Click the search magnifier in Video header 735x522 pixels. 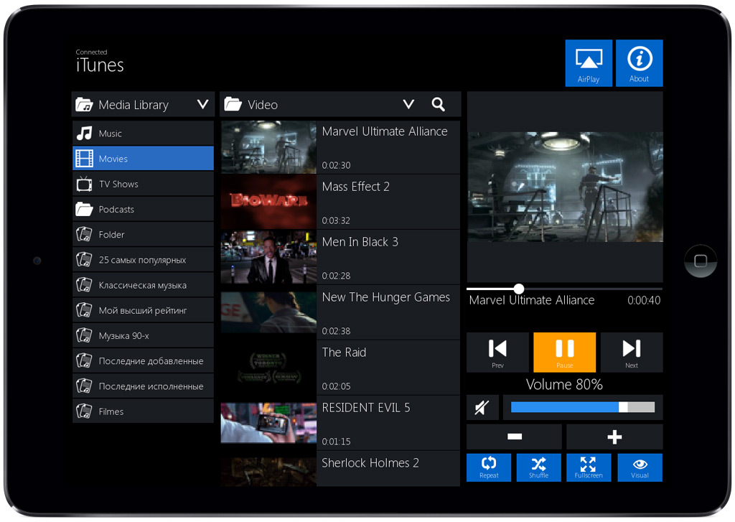[439, 104]
